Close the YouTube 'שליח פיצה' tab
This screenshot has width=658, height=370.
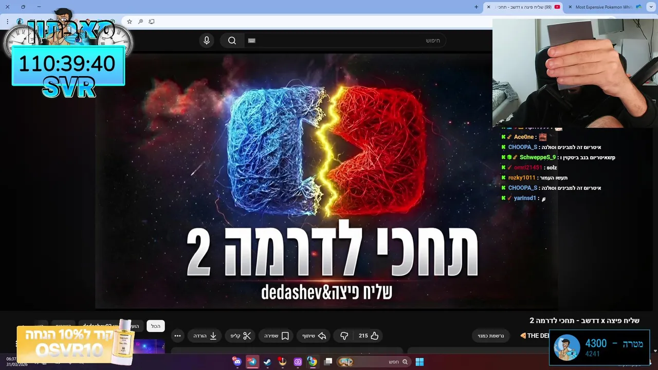[488, 7]
